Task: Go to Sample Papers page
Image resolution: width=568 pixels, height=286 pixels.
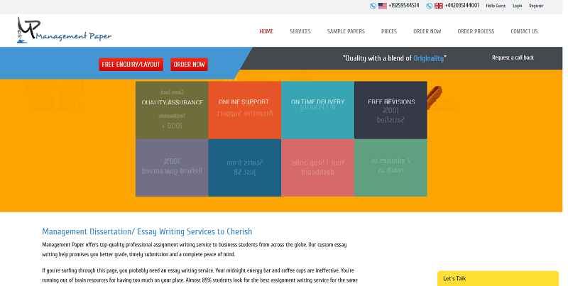Action: point(346,31)
